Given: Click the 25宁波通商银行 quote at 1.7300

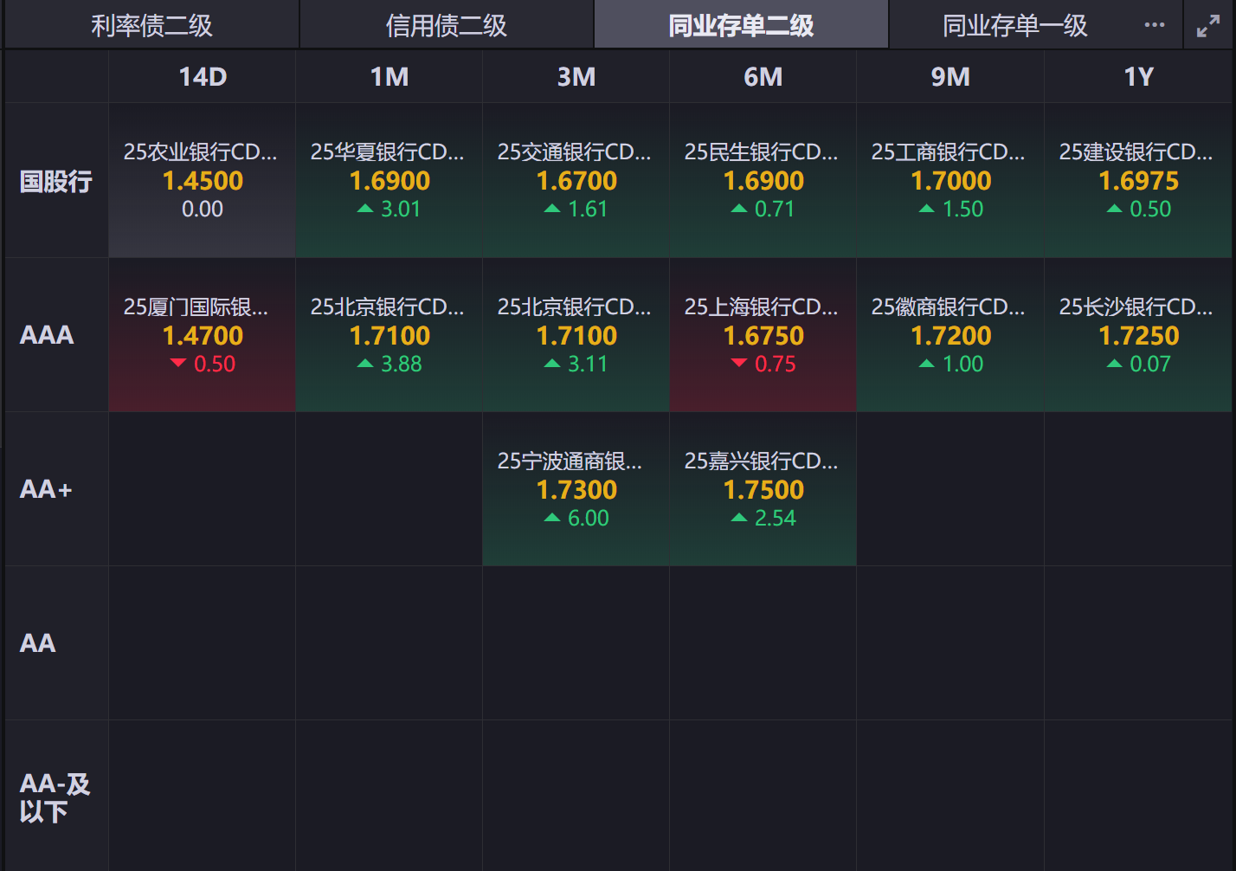Looking at the screenshot, I should tap(576, 489).
